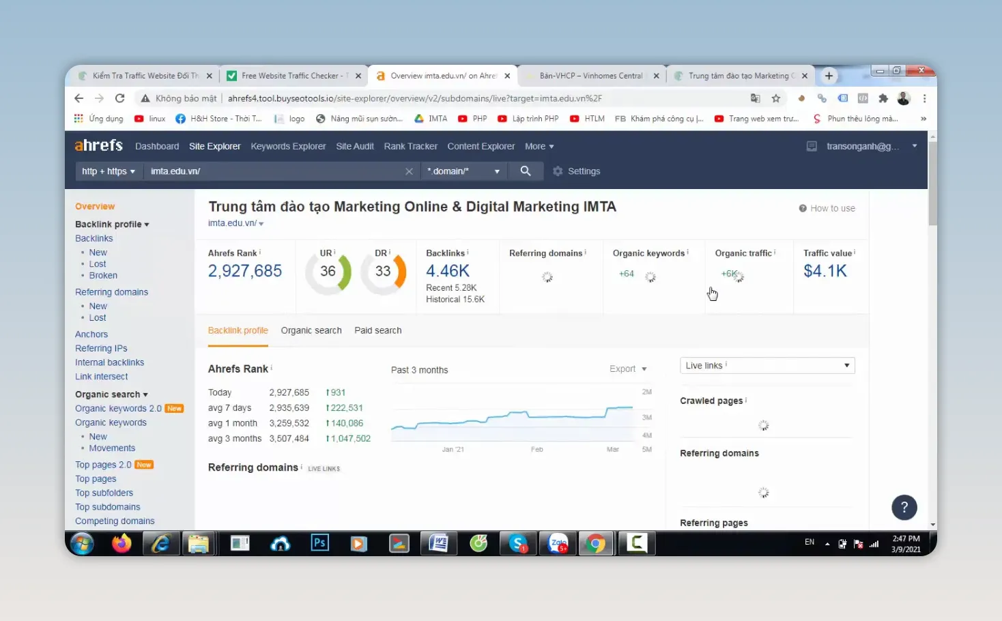The height and width of the screenshot is (621, 1002).
Task: Open Windows Explorer folder on taskbar
Action: click(x=199, y=544)
